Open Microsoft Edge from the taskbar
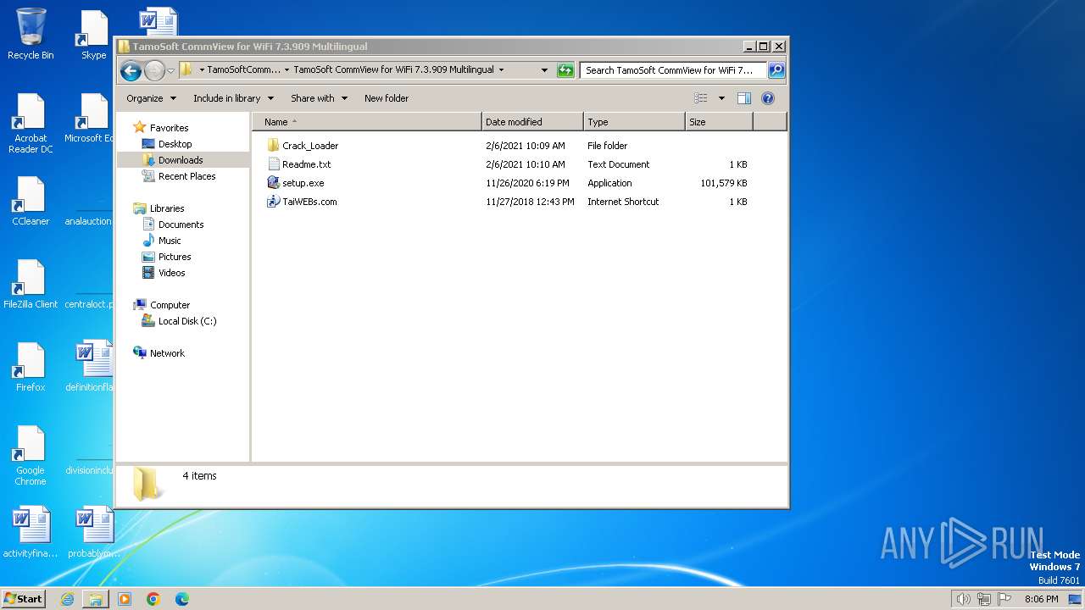The height and width of the screenshot is (610, 1085). pos(182,599)
